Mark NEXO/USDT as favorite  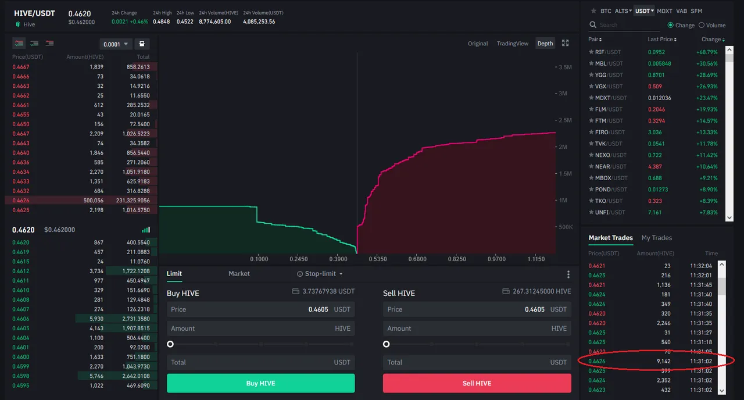tap(592, 155)
